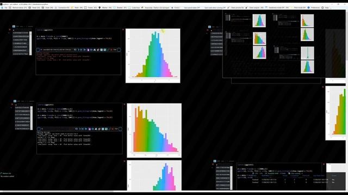Click Clear console lists in the toolbar

coord(235,8)
